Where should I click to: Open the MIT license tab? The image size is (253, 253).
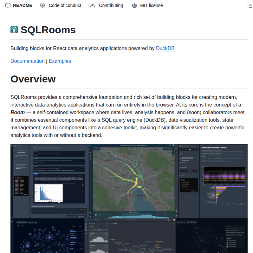coord(147,6)
